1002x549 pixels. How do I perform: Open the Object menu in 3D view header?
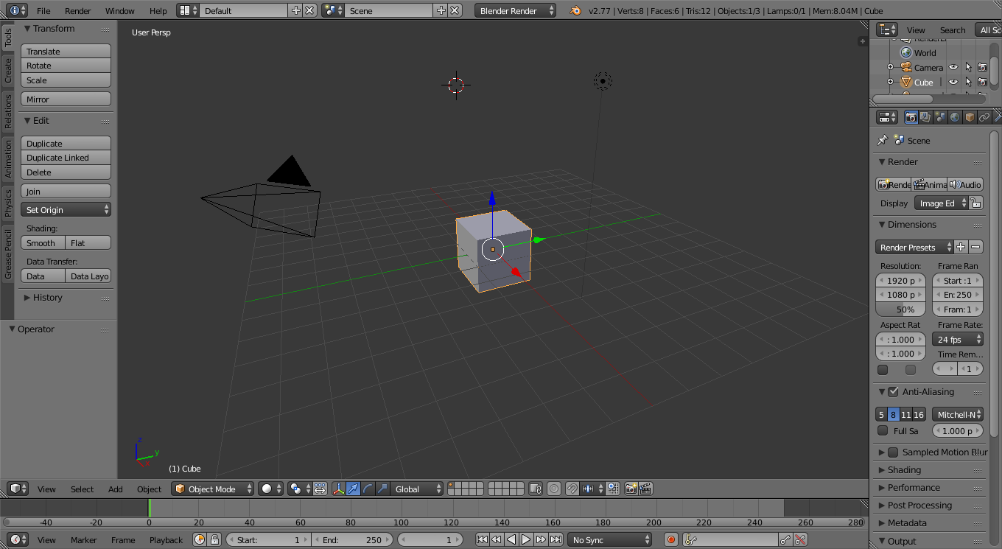[x=149, y=489]
